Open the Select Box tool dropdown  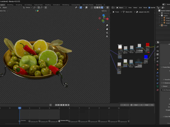(x=4, y=11)
